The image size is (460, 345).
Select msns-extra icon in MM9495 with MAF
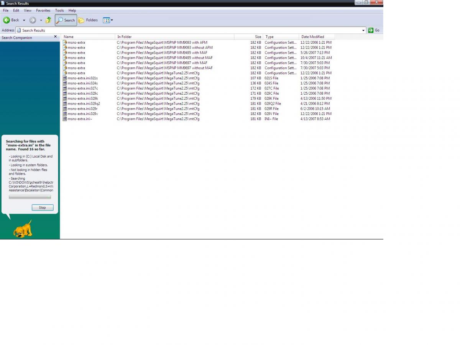point(65,53)
